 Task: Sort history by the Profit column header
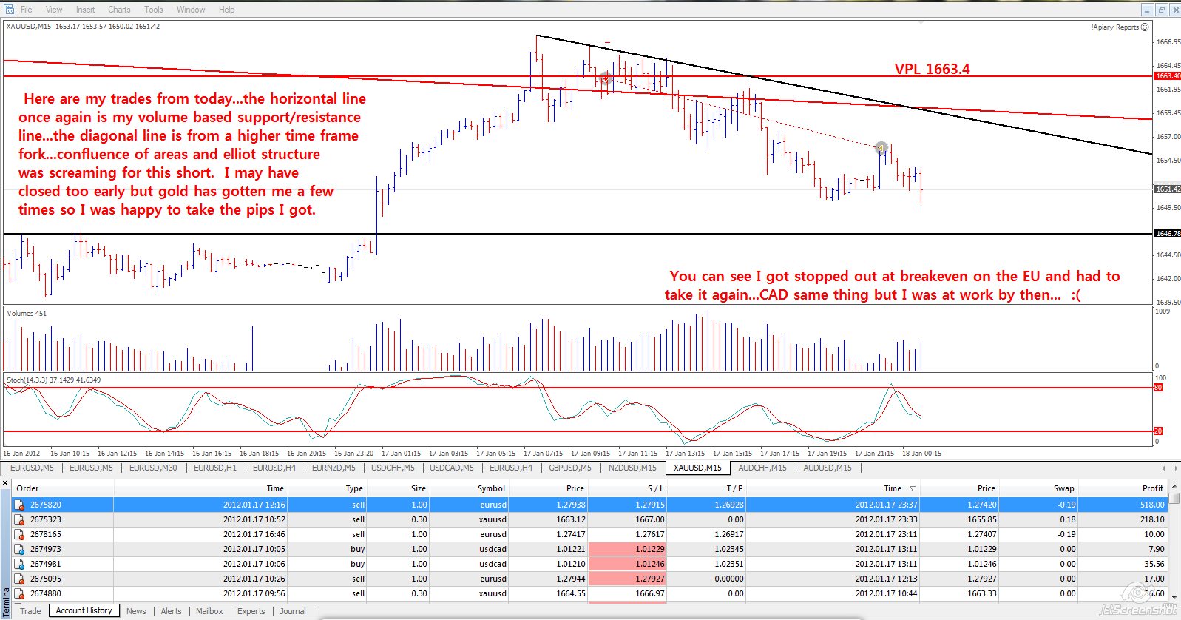[x=1123, y=488]
